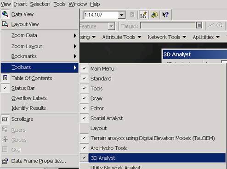Click the Data Frame Properties icon
Screen dimensions: 227x169
(x=5, y=161)
